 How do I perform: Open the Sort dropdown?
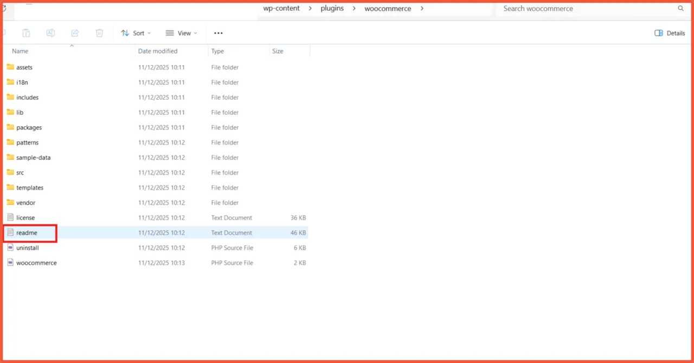pyautogui.click(x=136, y=33)
